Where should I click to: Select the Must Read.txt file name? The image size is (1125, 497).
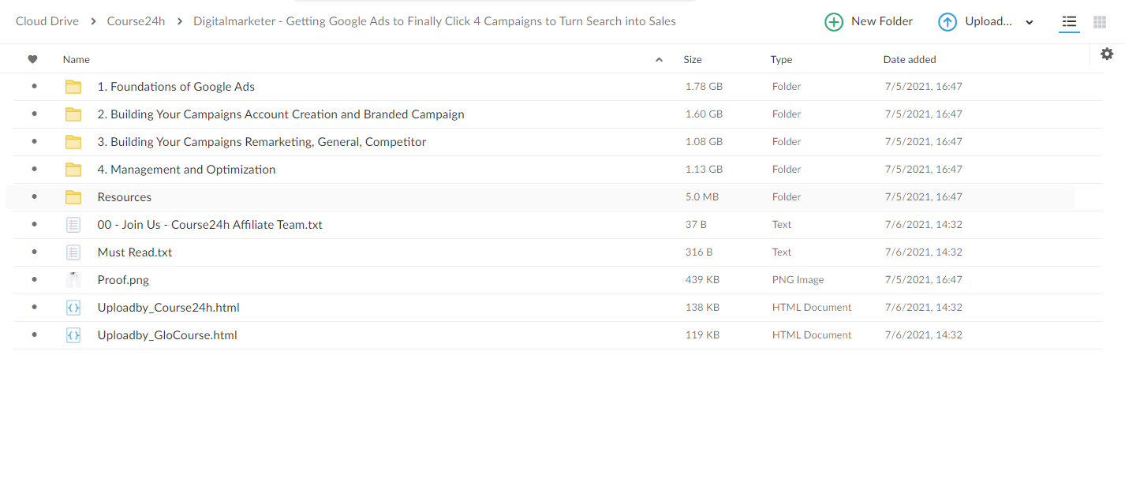coord(135,252)
